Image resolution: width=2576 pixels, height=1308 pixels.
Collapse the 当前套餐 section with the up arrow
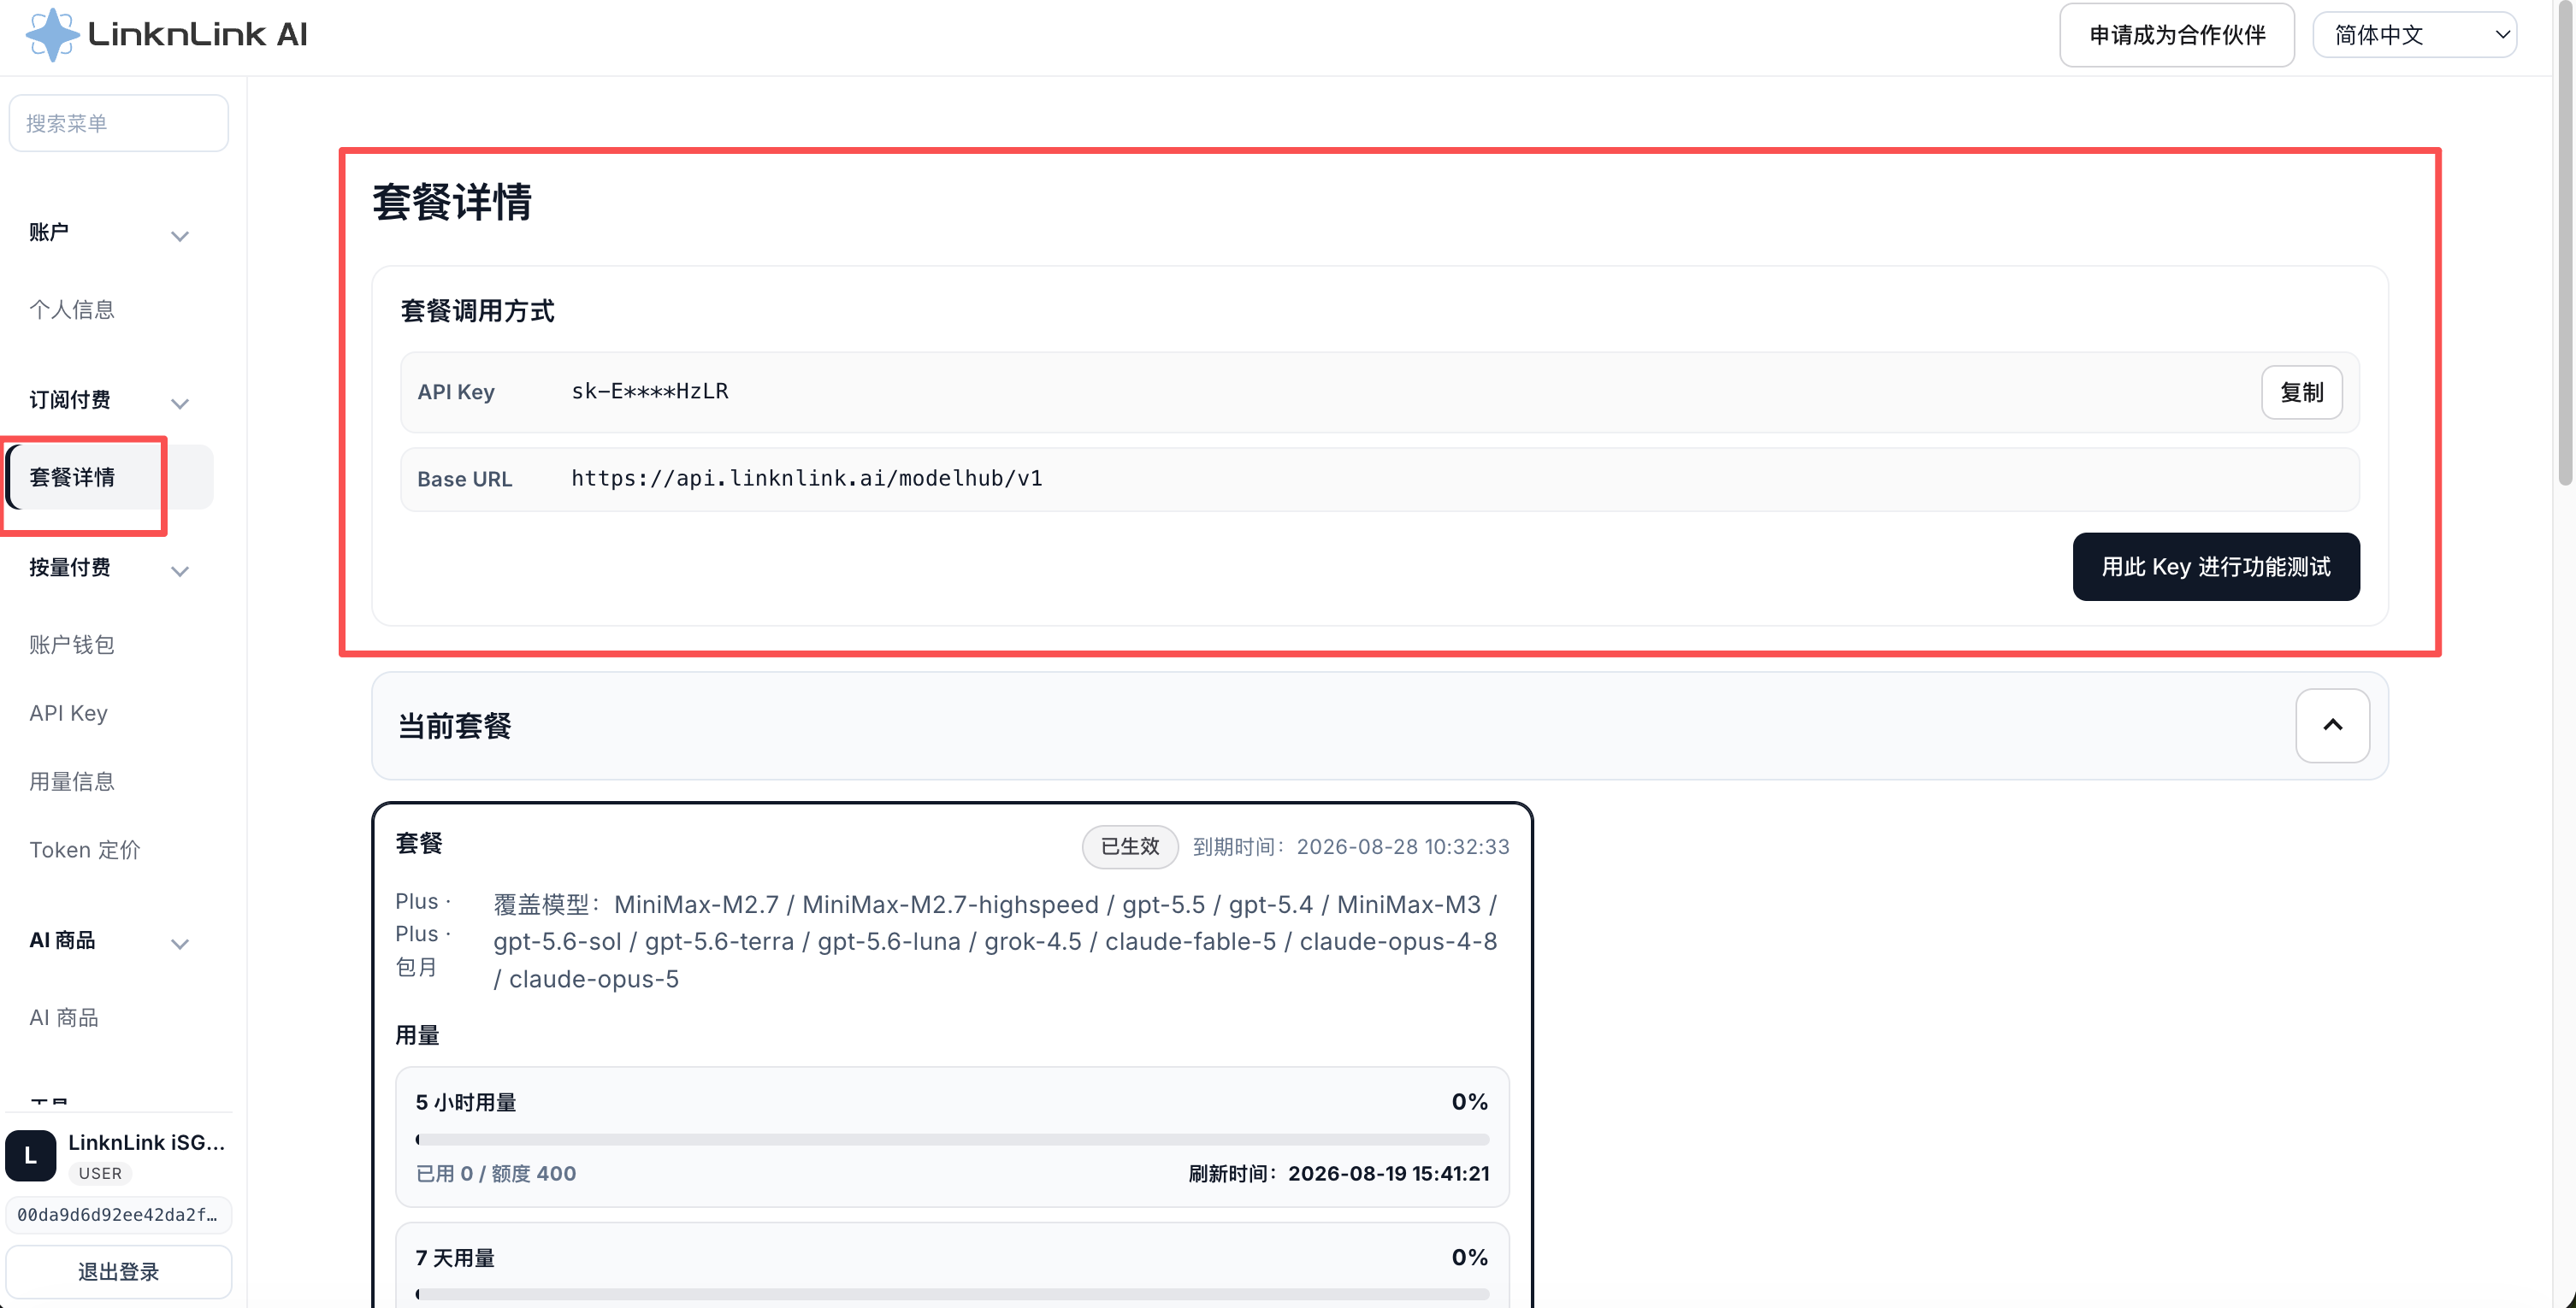click(x=2332, y=726)
